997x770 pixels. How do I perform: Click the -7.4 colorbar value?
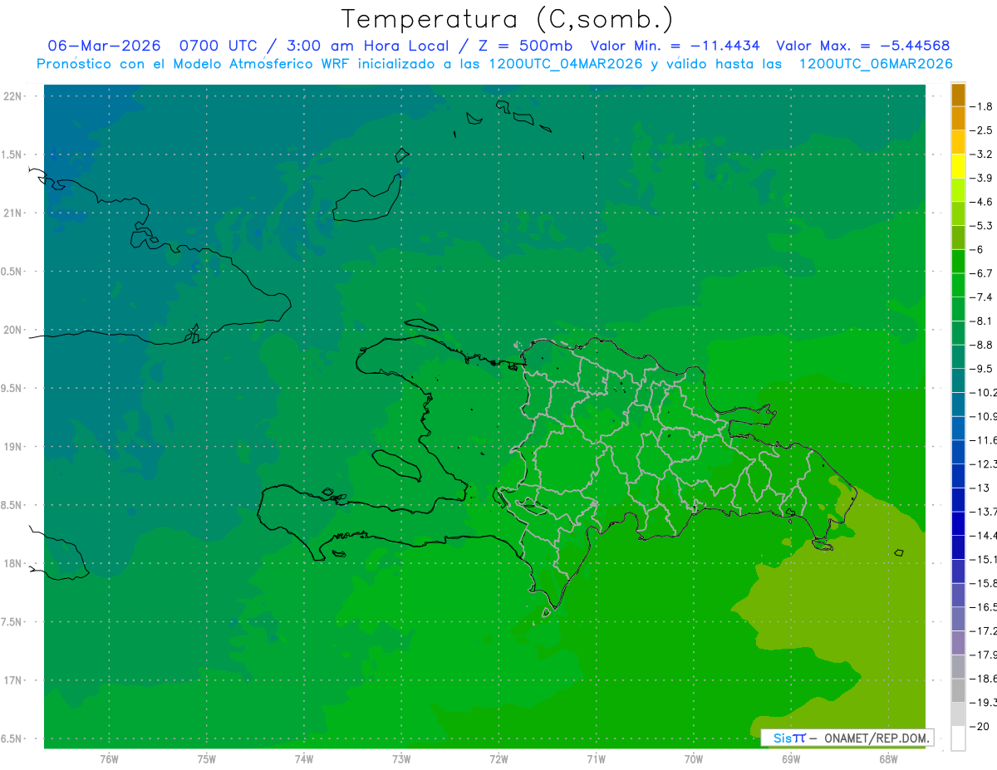click(982, 297)
